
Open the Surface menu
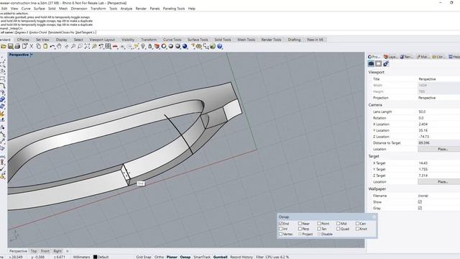pos(40,9)
